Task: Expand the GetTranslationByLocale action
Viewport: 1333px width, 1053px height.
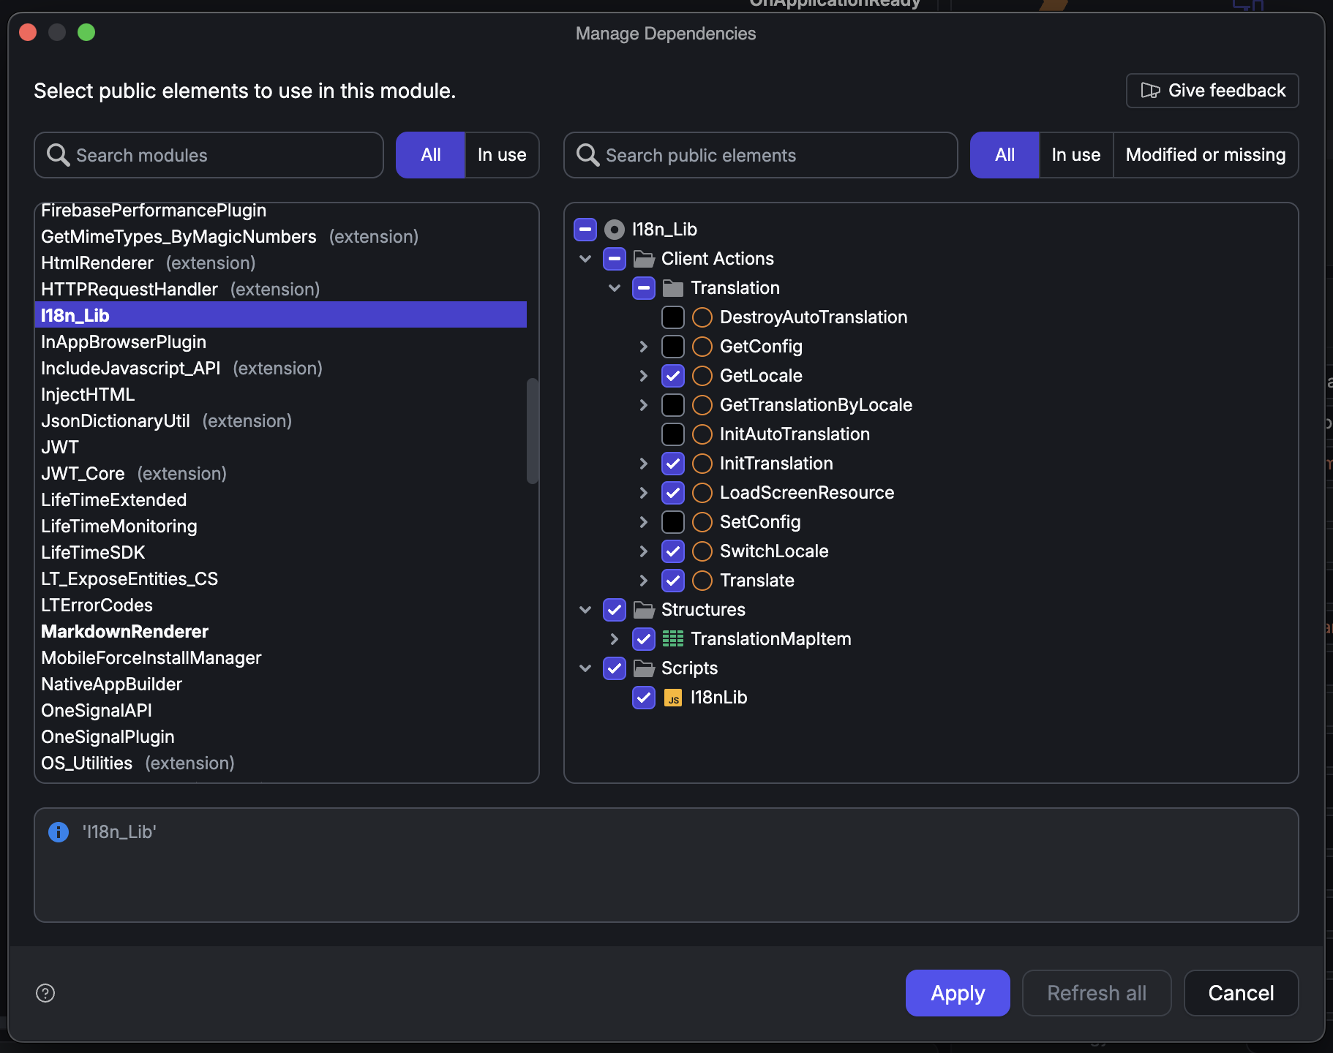Action: coord(644,405)
